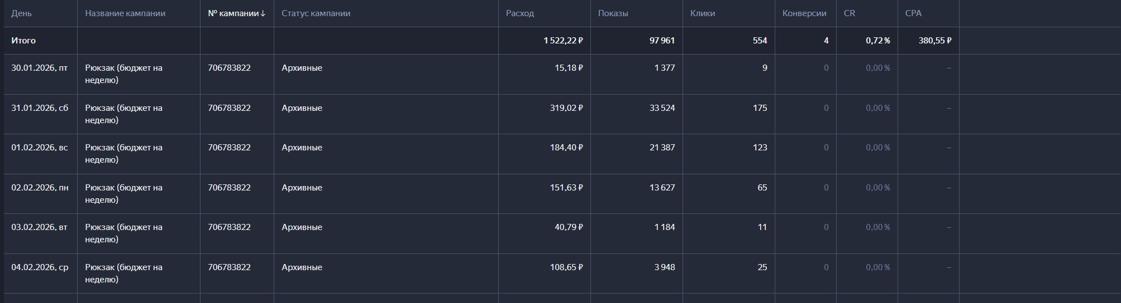Image resolution: width=1121 pixels, height=303 pixels.
Task: Select conversions 0 in the 30.01.2026 row
Action: pos(826,68)
